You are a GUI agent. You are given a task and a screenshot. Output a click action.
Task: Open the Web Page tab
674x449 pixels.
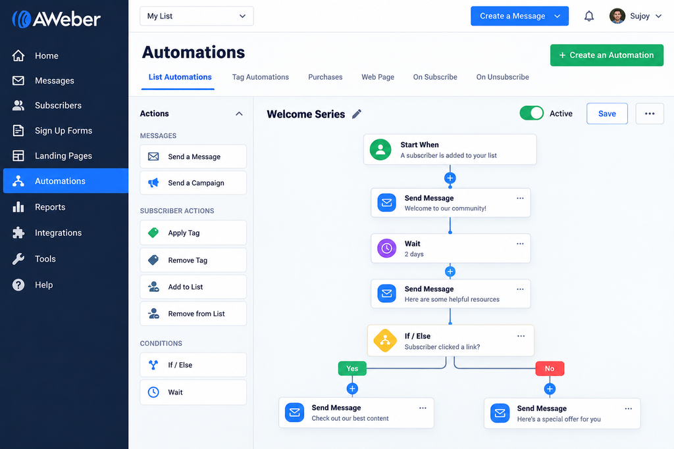point(378,78)
